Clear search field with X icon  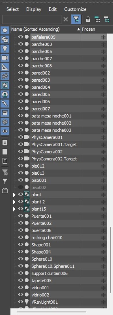[x=66, y=20]
